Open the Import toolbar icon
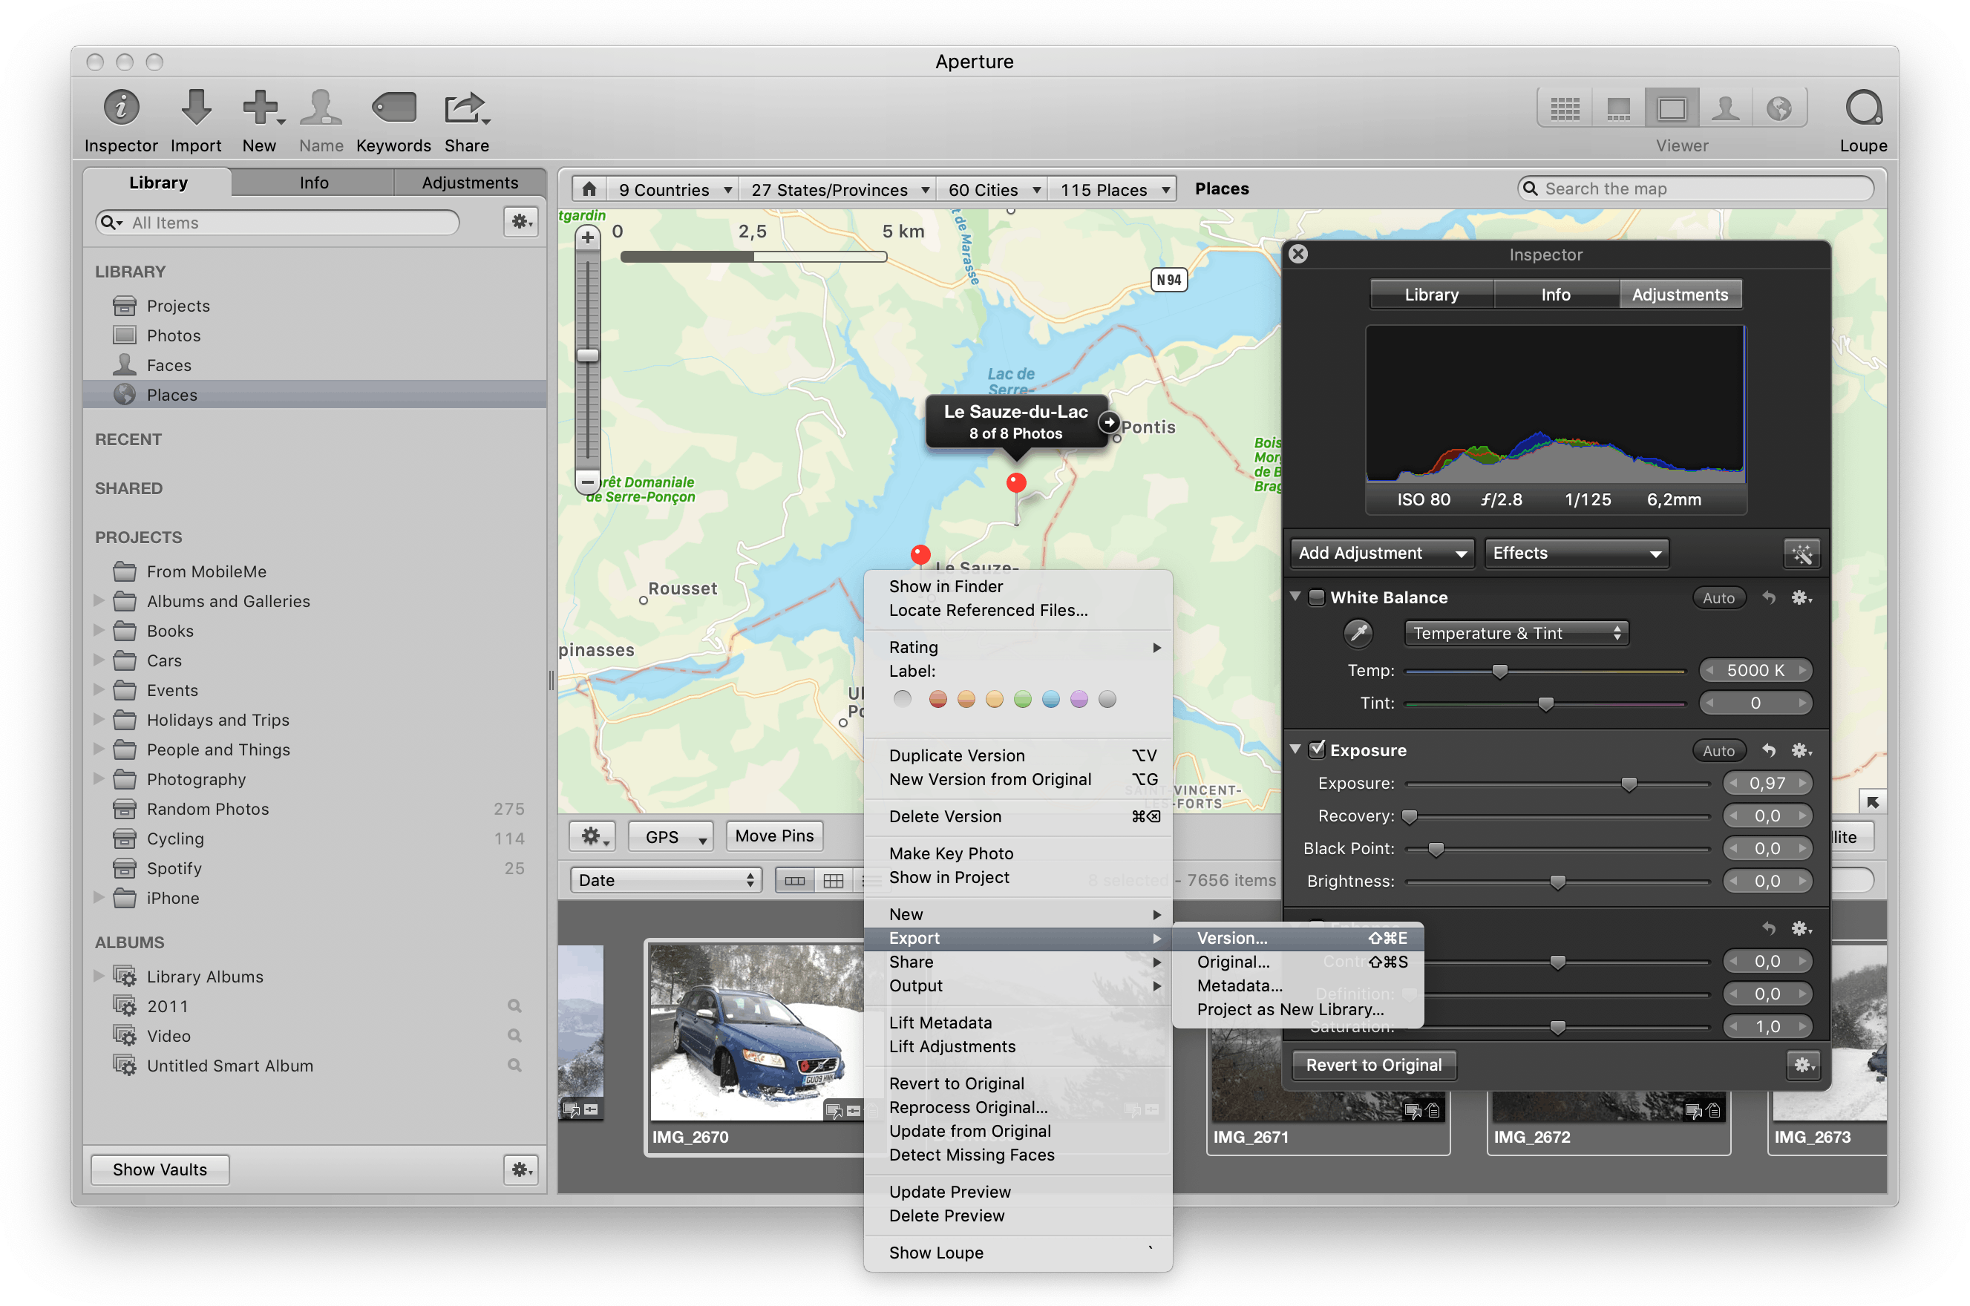 tap(196, 108)
